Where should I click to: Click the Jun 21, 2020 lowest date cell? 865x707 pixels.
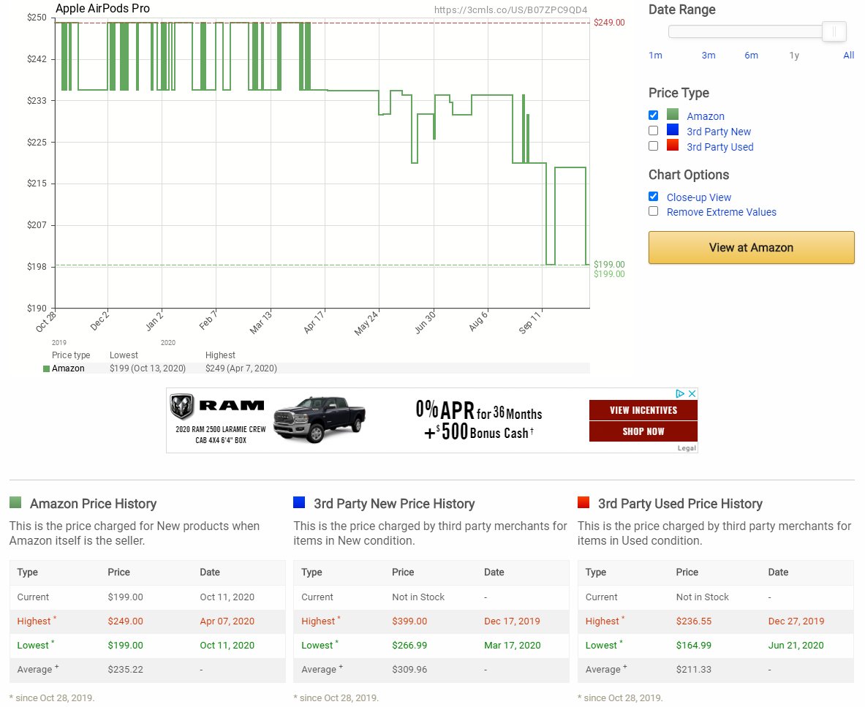(x=796, y=646)
